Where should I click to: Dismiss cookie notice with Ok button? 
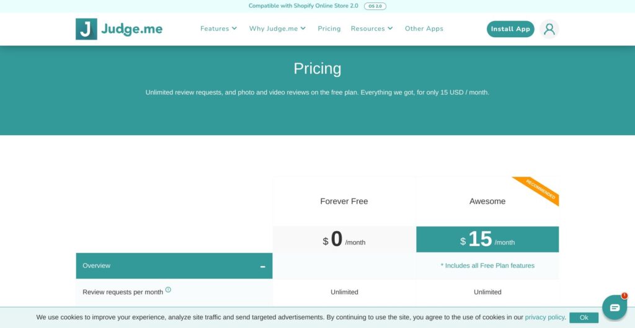tap(584, 317)
